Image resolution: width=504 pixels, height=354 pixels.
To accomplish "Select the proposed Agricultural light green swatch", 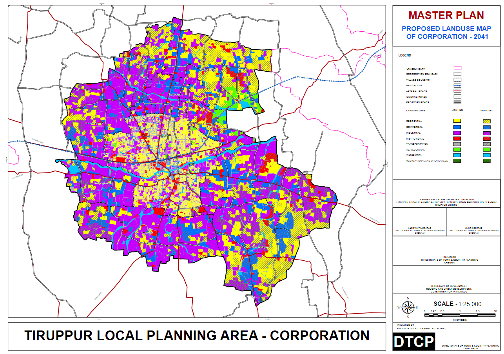I will (486, 149).
